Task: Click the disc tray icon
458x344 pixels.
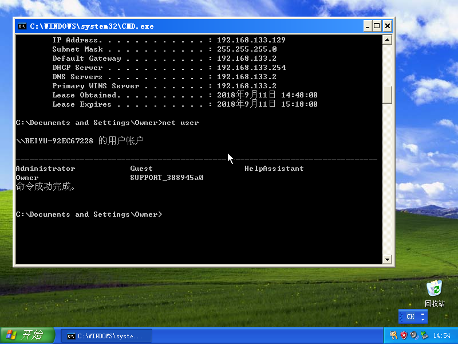Action: (413, 335)
